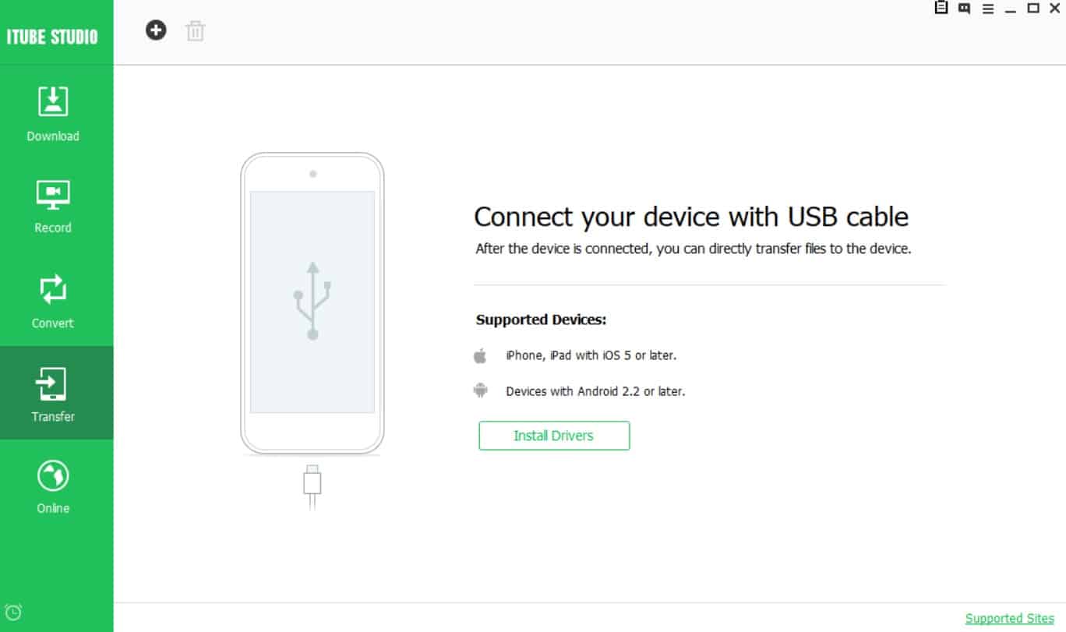Open the Online section
Viewport: 1066px width, 632px height.
pos(53,486)
